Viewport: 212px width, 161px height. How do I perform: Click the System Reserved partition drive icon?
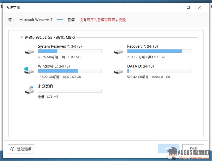pos(29,52)
